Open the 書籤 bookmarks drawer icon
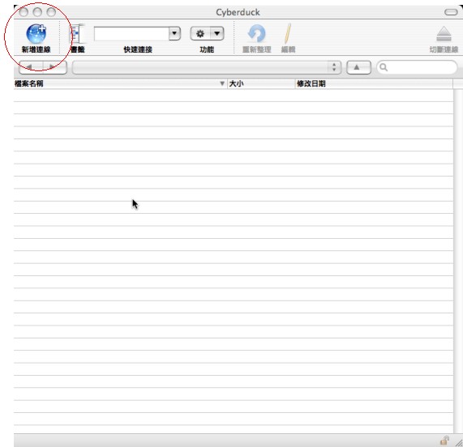The width and height of the screenshot is (463, 447). click(x=77, y=34)
